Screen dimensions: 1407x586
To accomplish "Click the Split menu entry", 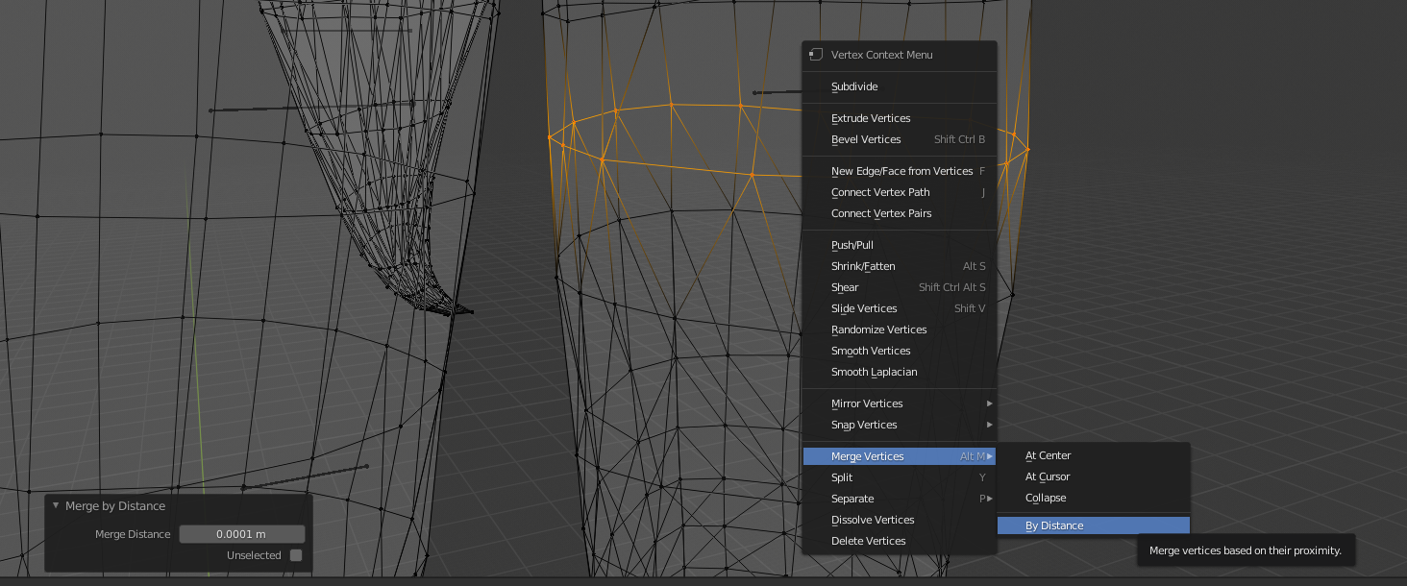I will (x=900, y=477).
